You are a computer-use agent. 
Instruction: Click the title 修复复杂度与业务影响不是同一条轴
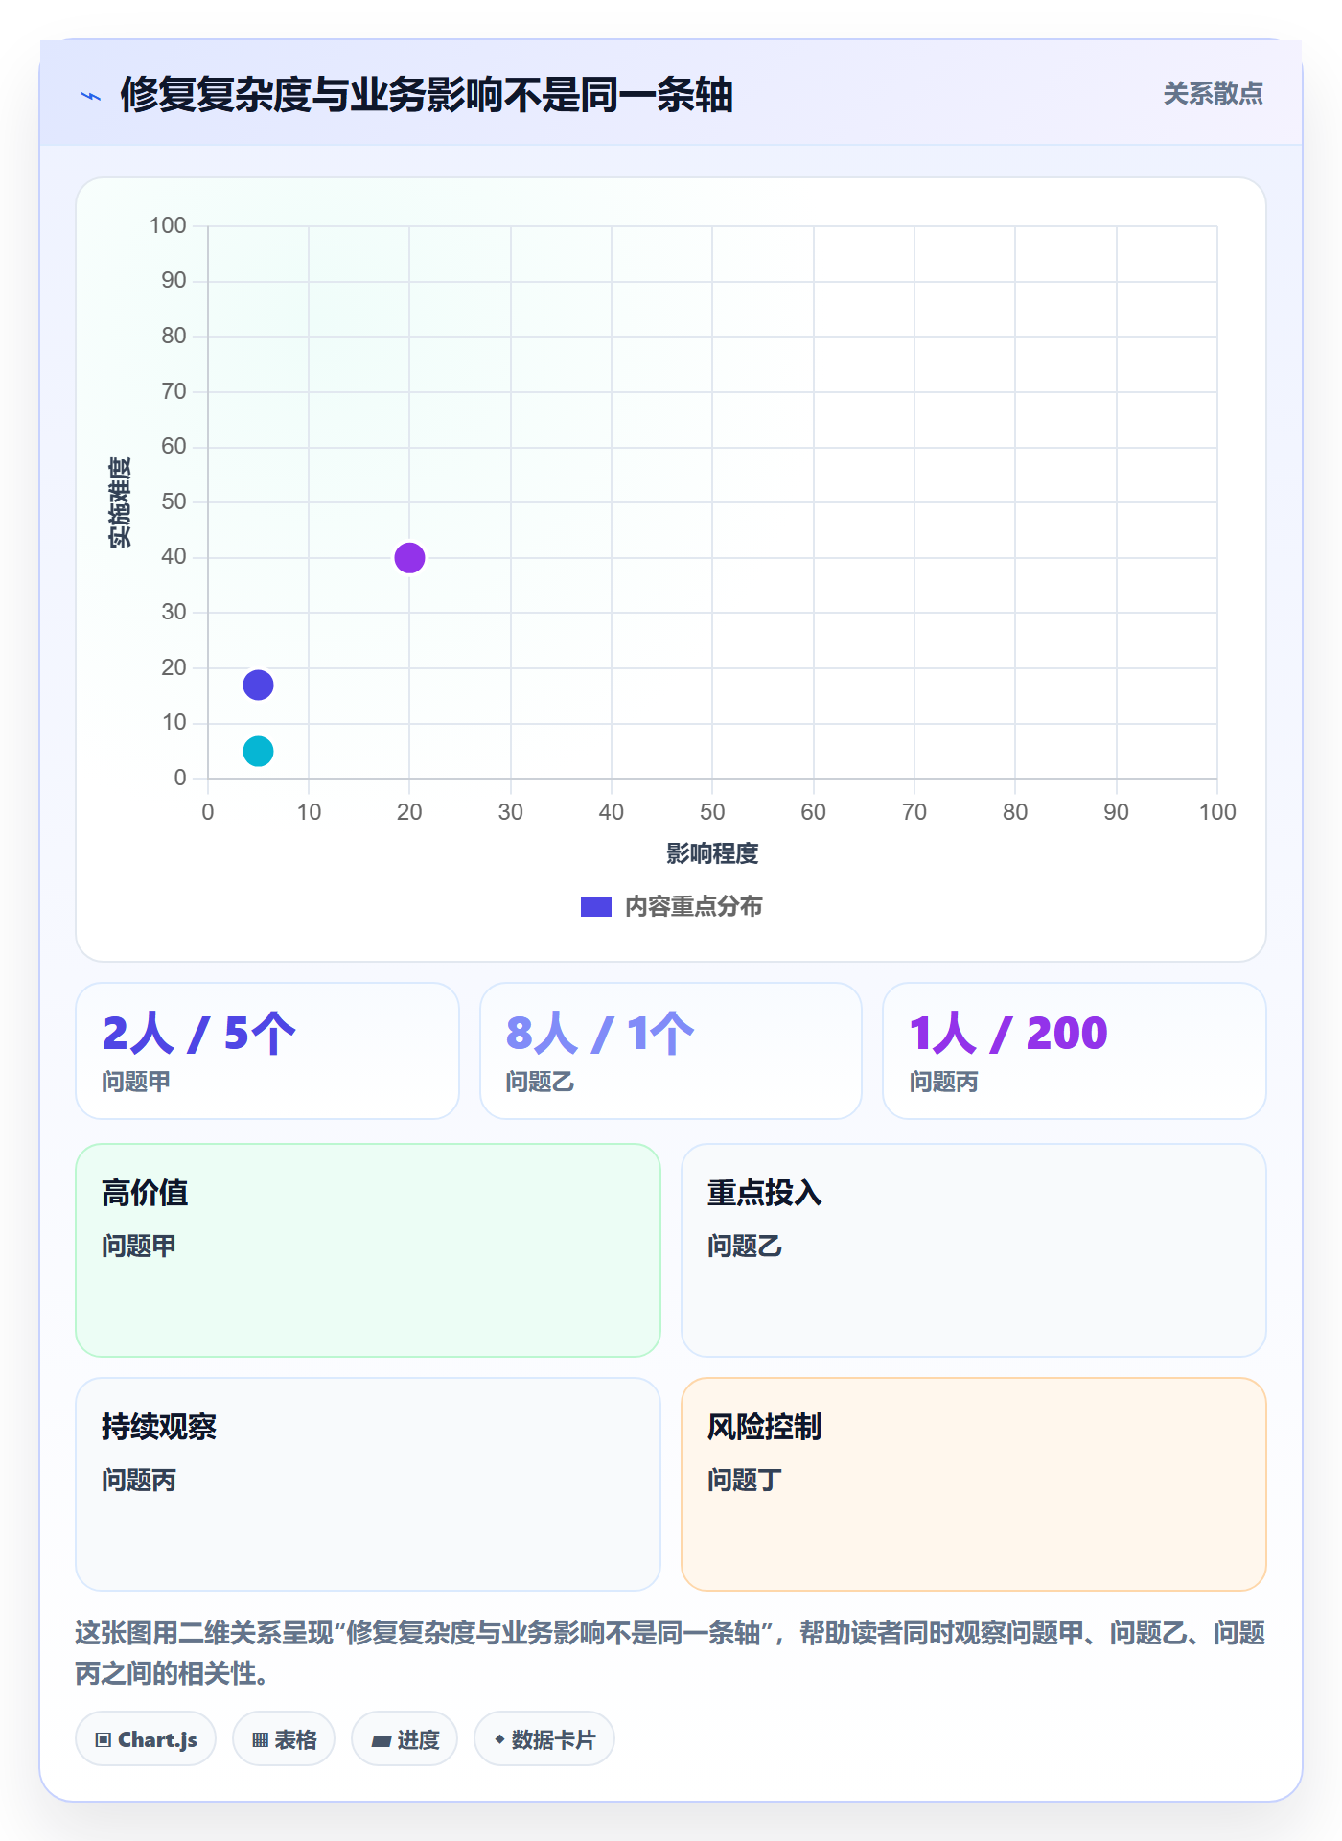pyautogui.click(x=427, y=95)
